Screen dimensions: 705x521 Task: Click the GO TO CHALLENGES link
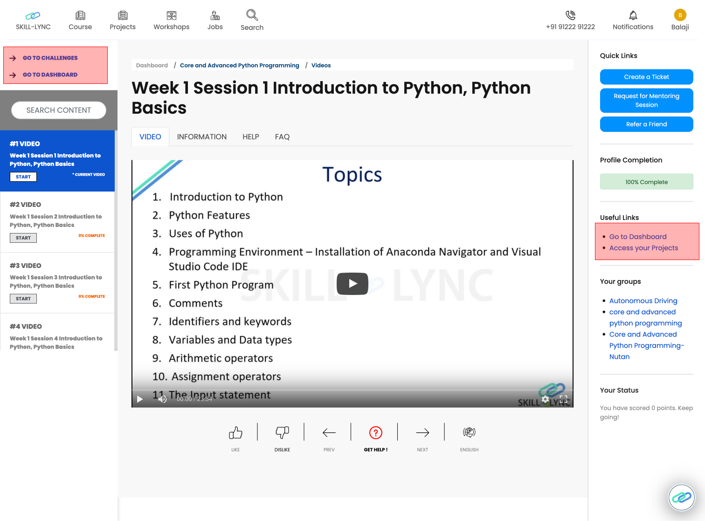(x=50, y=58)
